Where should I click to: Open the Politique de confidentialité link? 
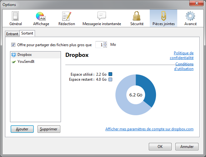pyautogui.click(x=182, y=55)
